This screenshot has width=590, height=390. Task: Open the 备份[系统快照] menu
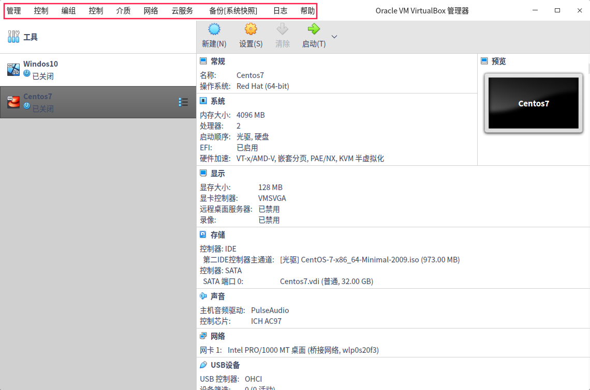tap(233, 11)
